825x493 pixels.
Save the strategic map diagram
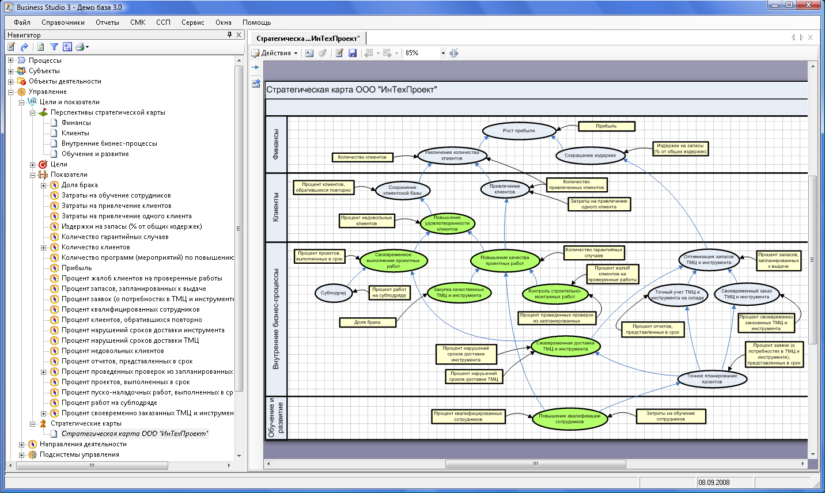click(353, 53)
